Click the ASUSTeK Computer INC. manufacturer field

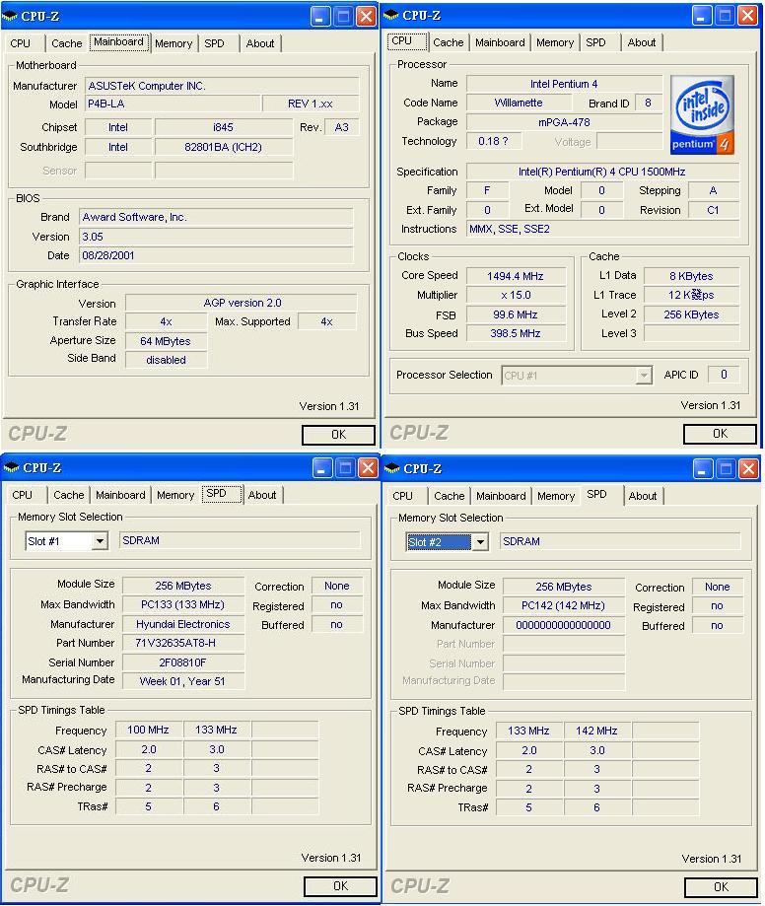[222, 86]
